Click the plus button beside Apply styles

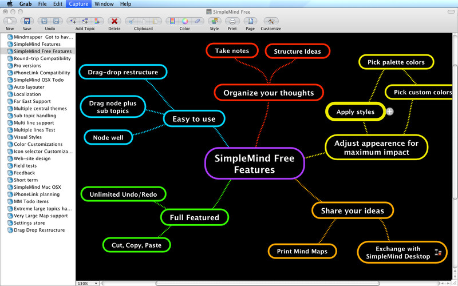coord(390,112)
